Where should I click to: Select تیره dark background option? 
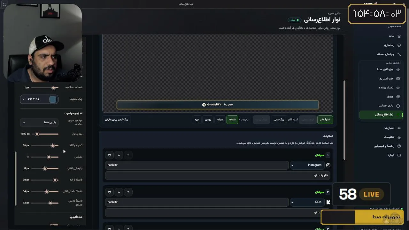(x=197, y=119)
